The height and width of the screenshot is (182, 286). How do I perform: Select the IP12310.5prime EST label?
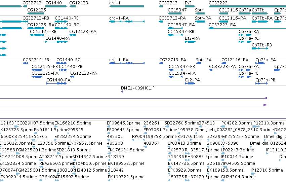point(267,170)
